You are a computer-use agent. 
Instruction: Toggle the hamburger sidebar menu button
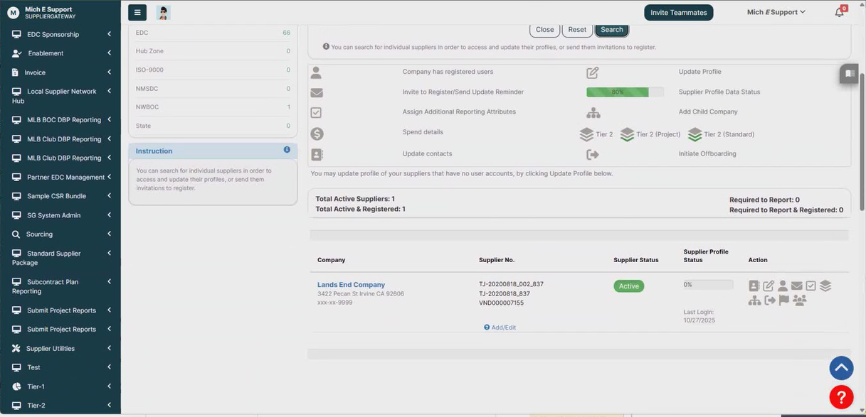coord(137,12)
